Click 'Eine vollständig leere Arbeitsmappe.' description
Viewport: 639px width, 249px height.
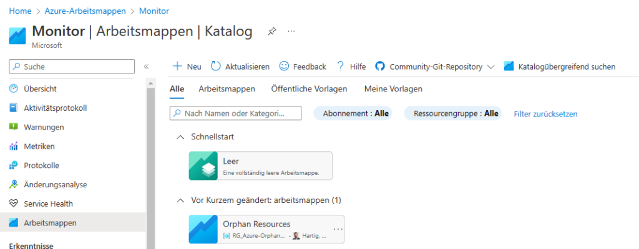271,173
